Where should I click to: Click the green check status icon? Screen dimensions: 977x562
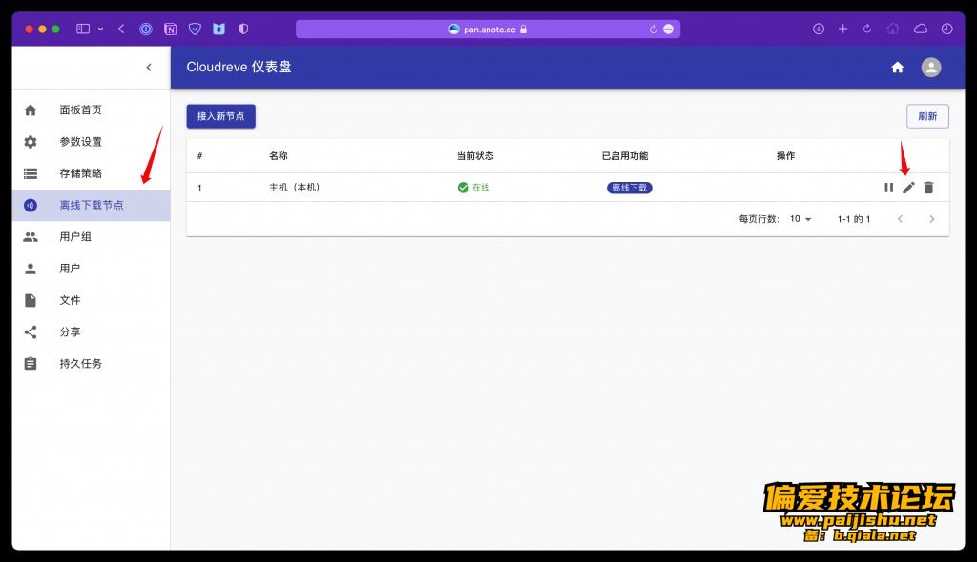[x=463, y=188]
